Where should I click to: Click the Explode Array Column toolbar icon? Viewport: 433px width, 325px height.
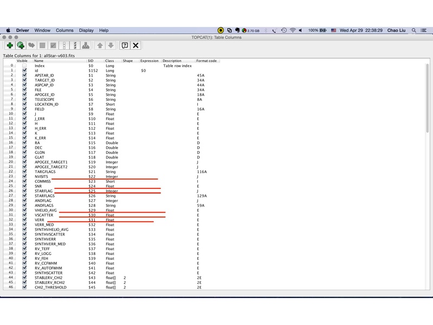(86, 46)
